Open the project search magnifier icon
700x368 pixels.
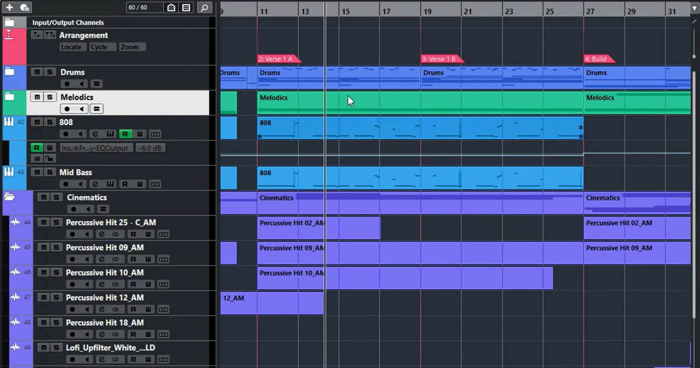coord(205,7)
